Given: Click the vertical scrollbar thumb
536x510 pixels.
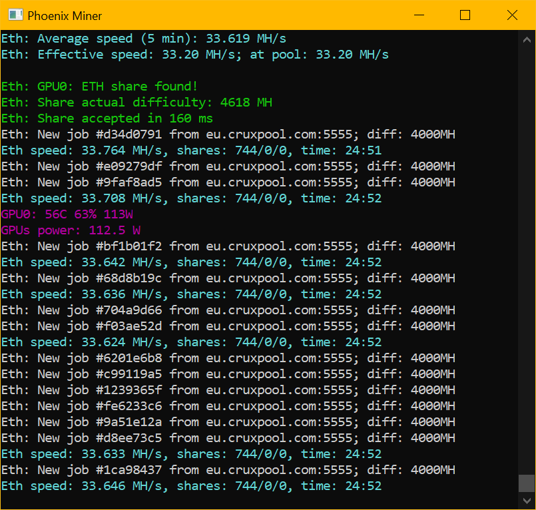Looking at the screenshot, I should [x=527, y=483].
